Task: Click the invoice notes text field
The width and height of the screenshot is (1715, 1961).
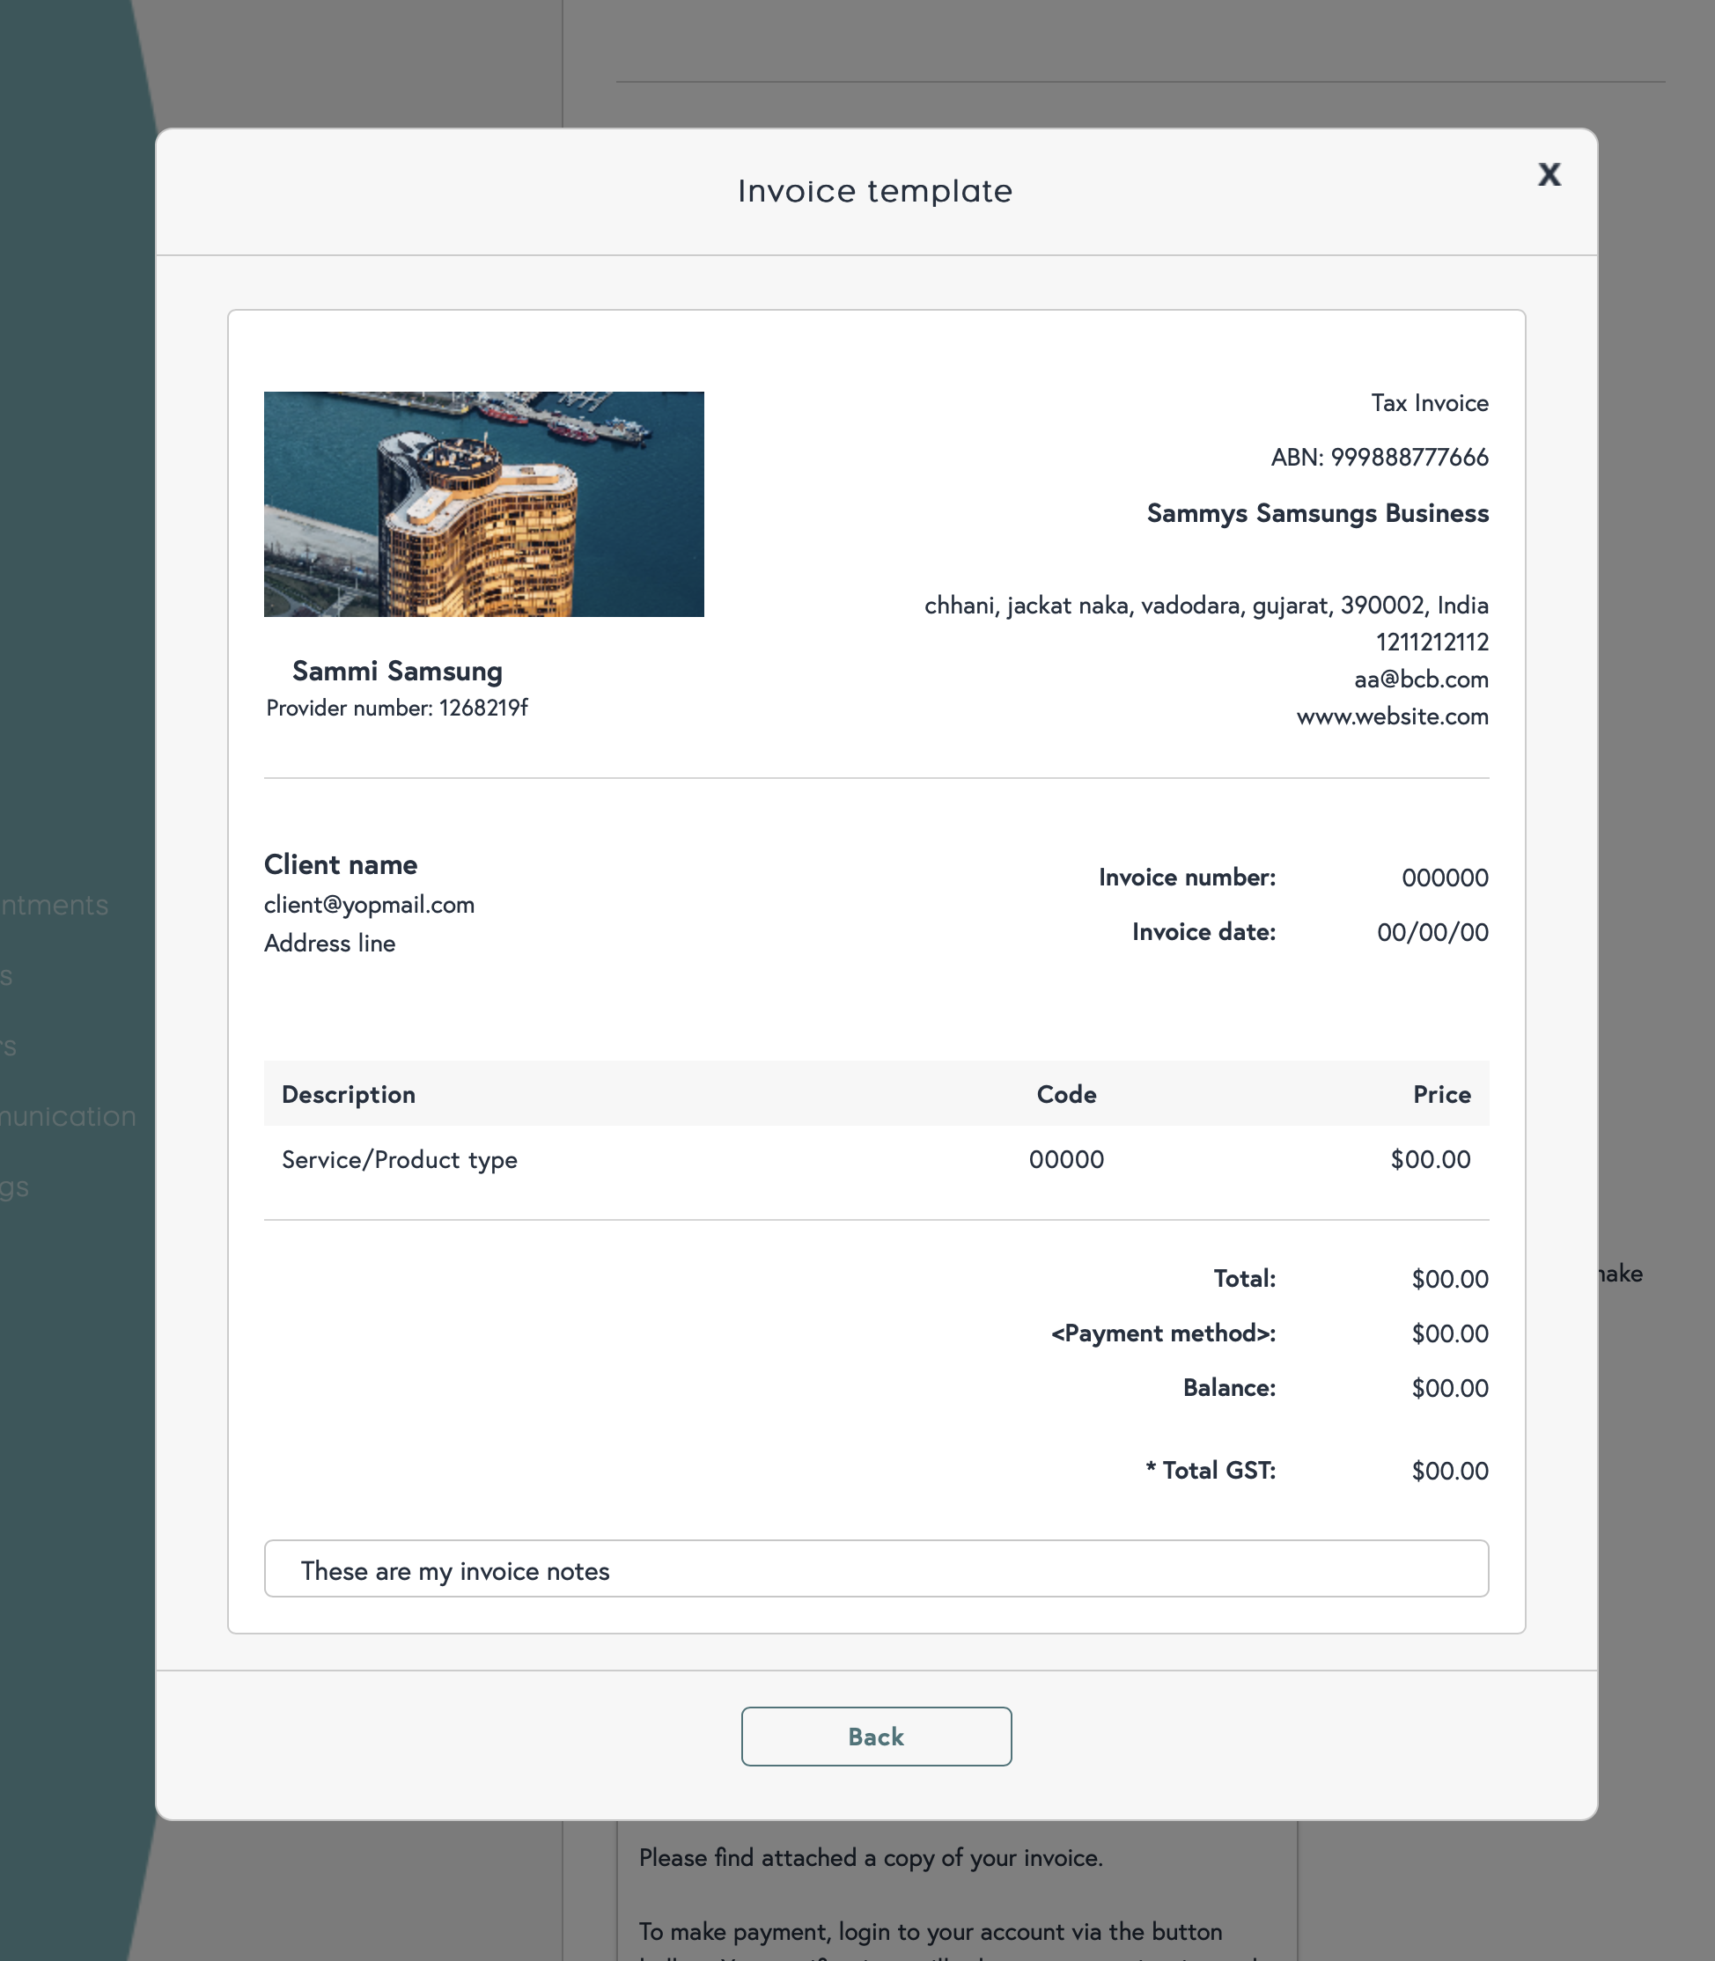Action: pos(876,1568)
